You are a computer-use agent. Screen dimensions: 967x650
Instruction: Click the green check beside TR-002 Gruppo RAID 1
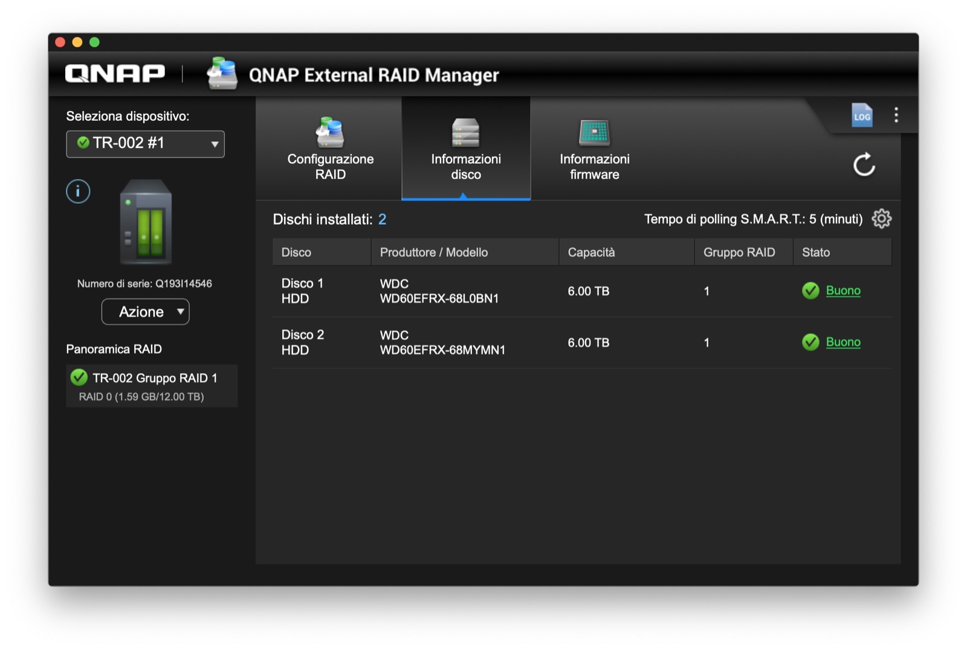pos(79,378)
